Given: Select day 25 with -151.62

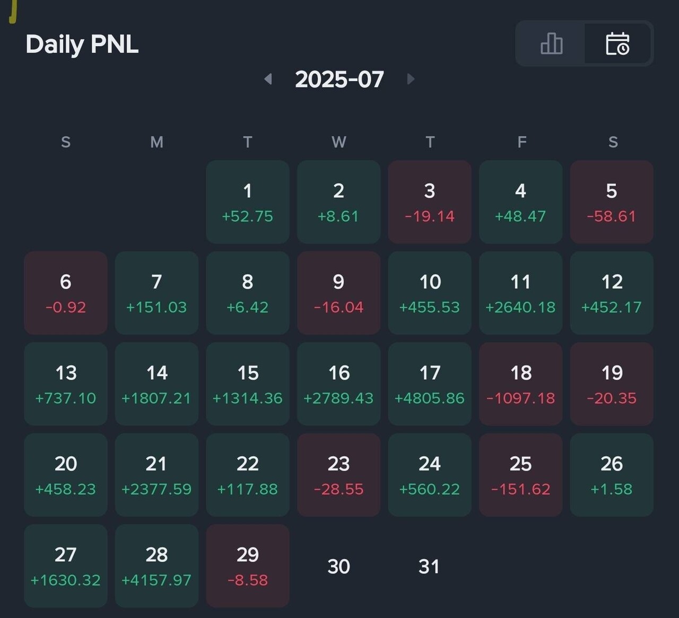Looking at the screenshot, I should click(x=520, y=475).
